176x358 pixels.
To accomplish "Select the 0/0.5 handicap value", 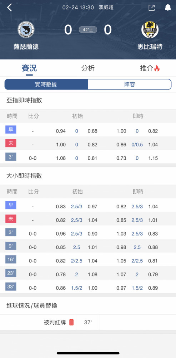I will (x=137, y=145).
